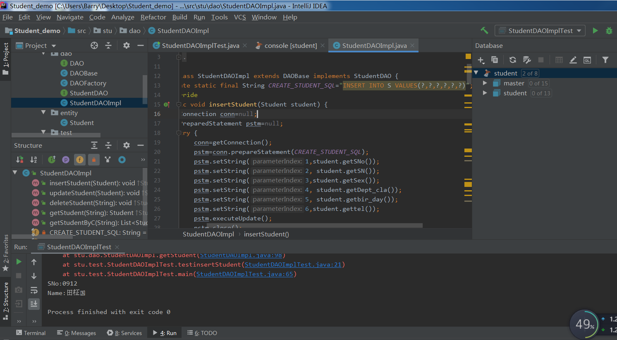Open the StudentDAOImplTest run configuration dropdown
The width and height of the screenshot is (617, 340).
540,31
